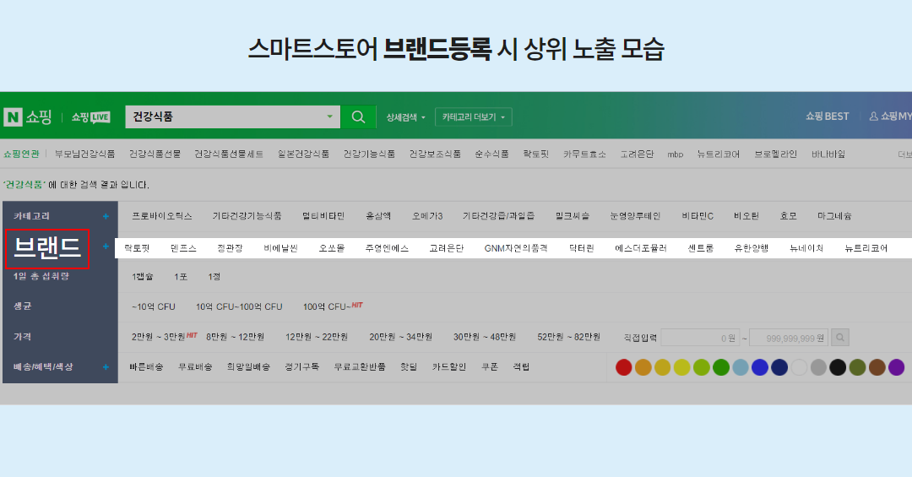Select the 홍삼액 category
Screen dimensions: 912x477
378,216
